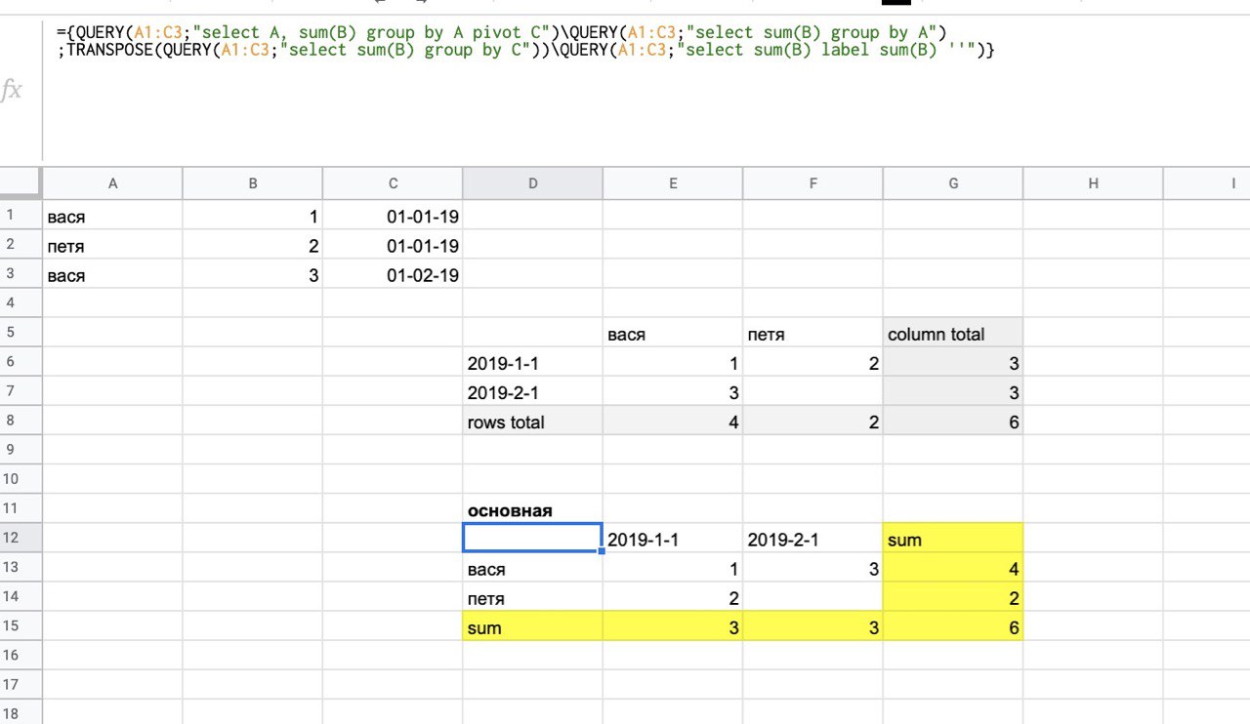Click "2019-2-1" in row 12
Screen dimensions: 1250x724
pyautogui.click(x=812, y=538)
